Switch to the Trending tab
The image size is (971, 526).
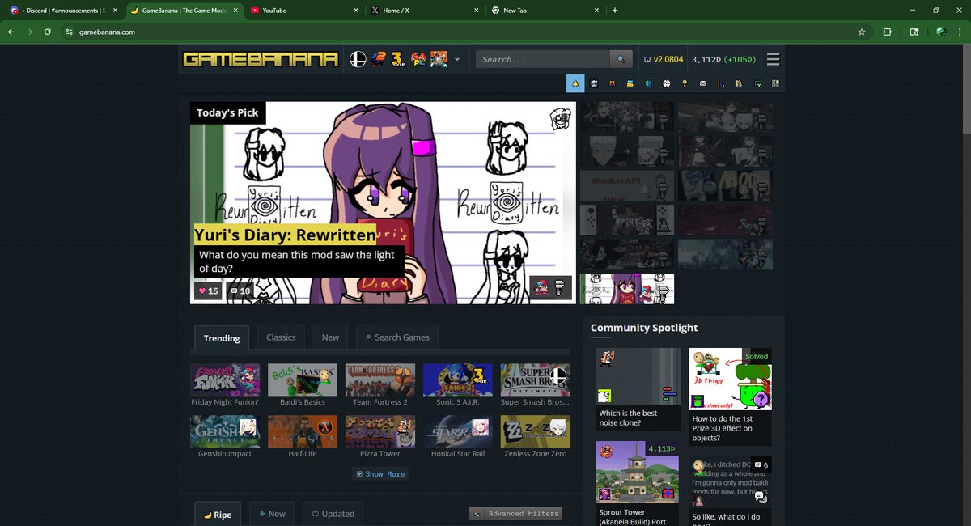[222, 337]
